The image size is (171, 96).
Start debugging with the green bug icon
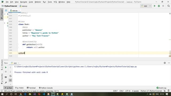pos(159,6)
